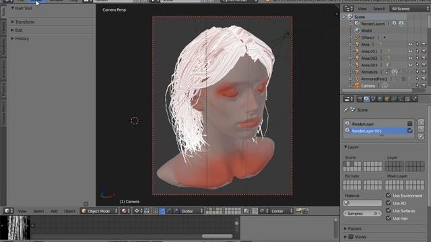Open the Texture properties tab
431x242 pixels.
click(407, 99)
